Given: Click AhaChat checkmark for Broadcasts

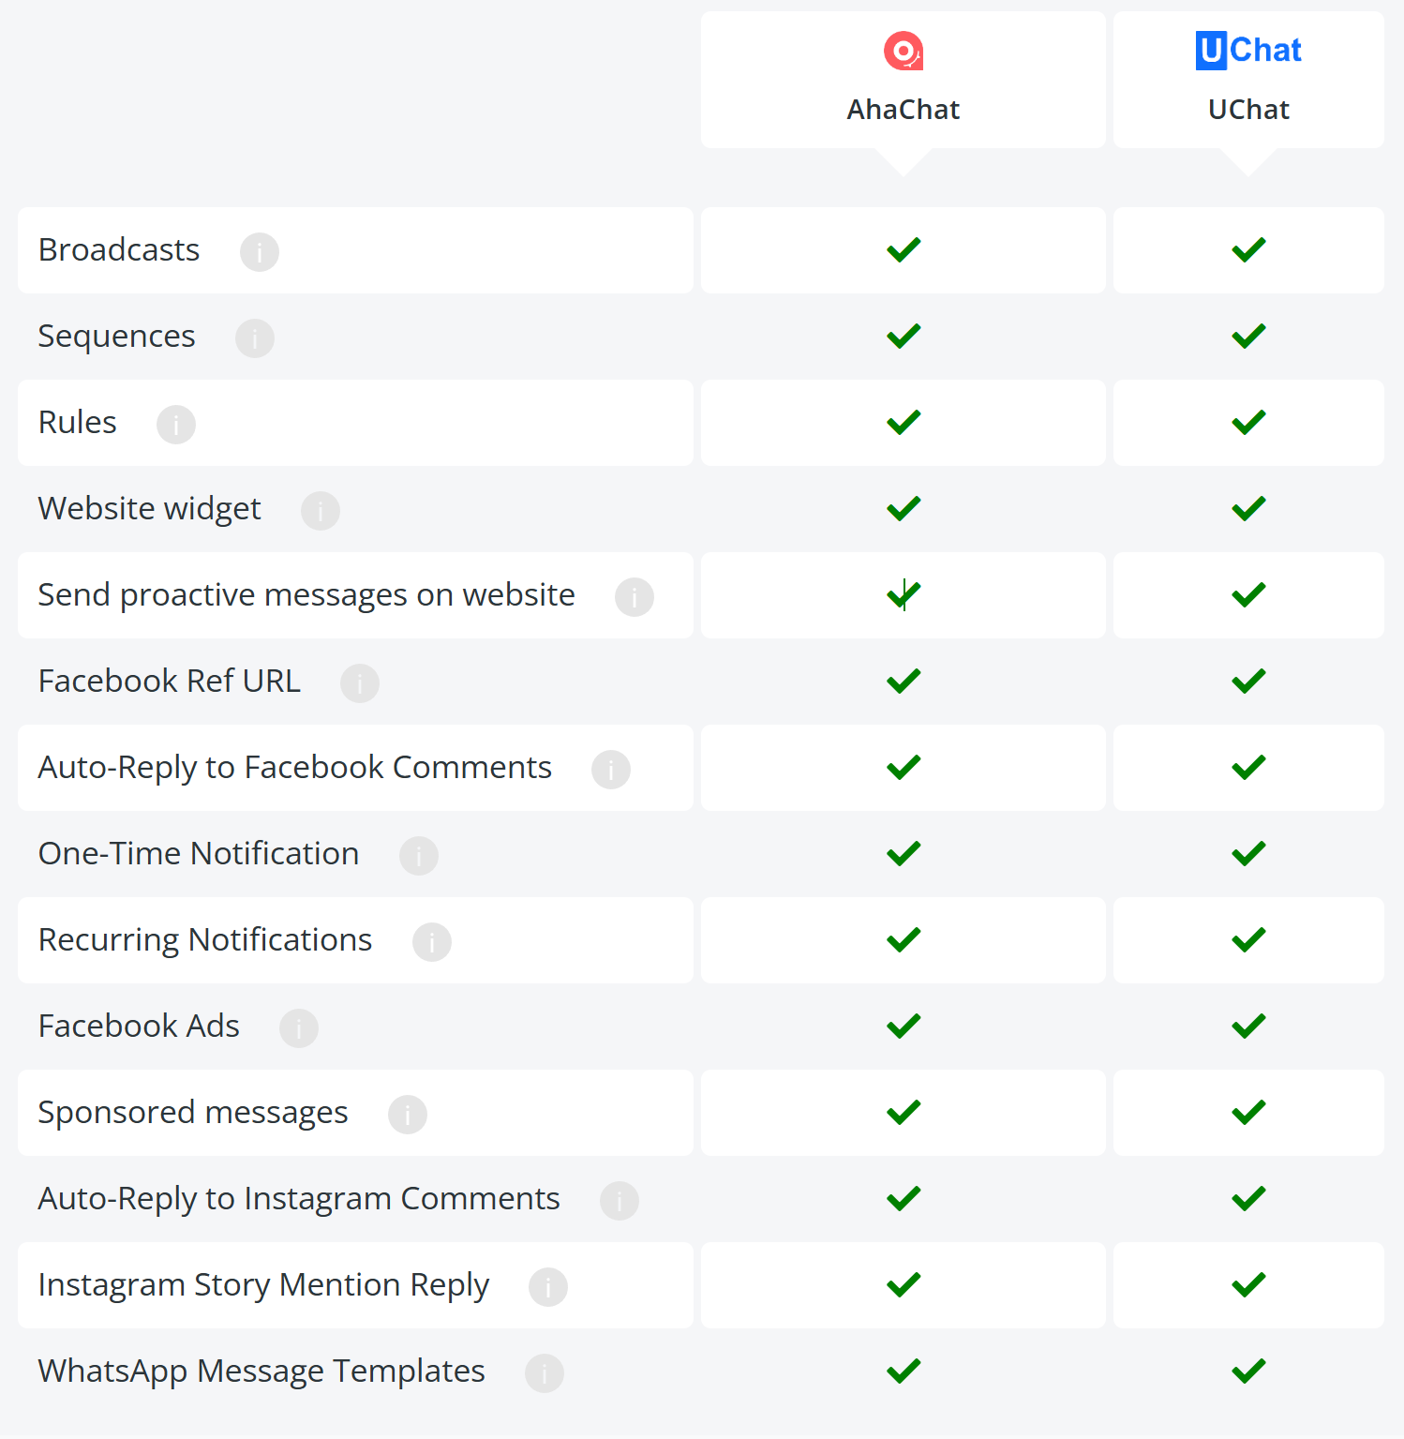Looking at the screenshot, I should [x=904, y=250].
